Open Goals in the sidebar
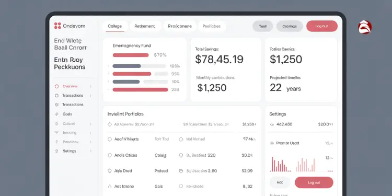Image resolution: width=392 pixels, height=196 pixels. (67, 114)
